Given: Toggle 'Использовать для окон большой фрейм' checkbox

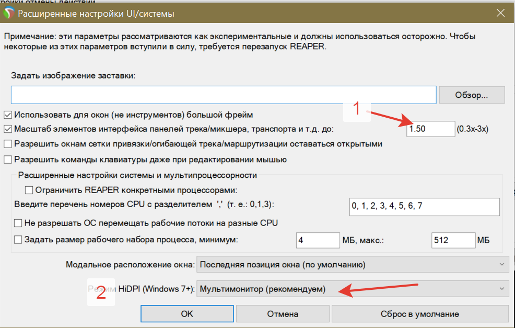Looking at the screenshot, I should pyautogui.click(x=8, y=115).
